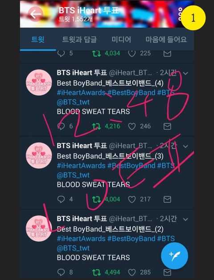
Task: Like the tweet with 285 hearts
Action: 132,272
